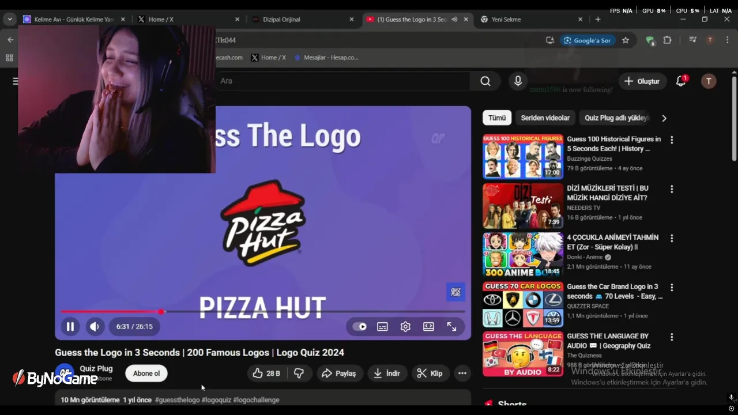The height and width of the screenshot is (415, 738).
Task: Close the Dizipal Orijinal tab
Action: [352, 19]
